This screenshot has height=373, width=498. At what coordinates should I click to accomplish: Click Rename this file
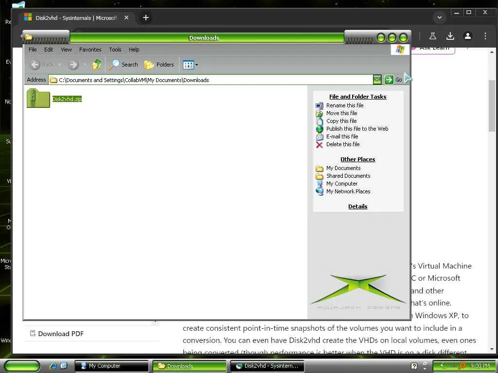click(x=345, y=105)
